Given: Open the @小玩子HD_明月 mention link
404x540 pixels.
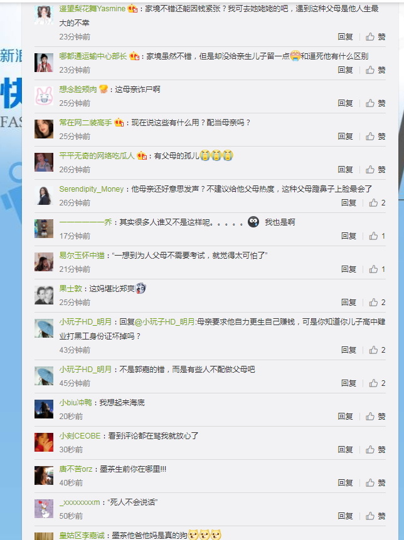Looking at the screenshot, I should point(164,322).
